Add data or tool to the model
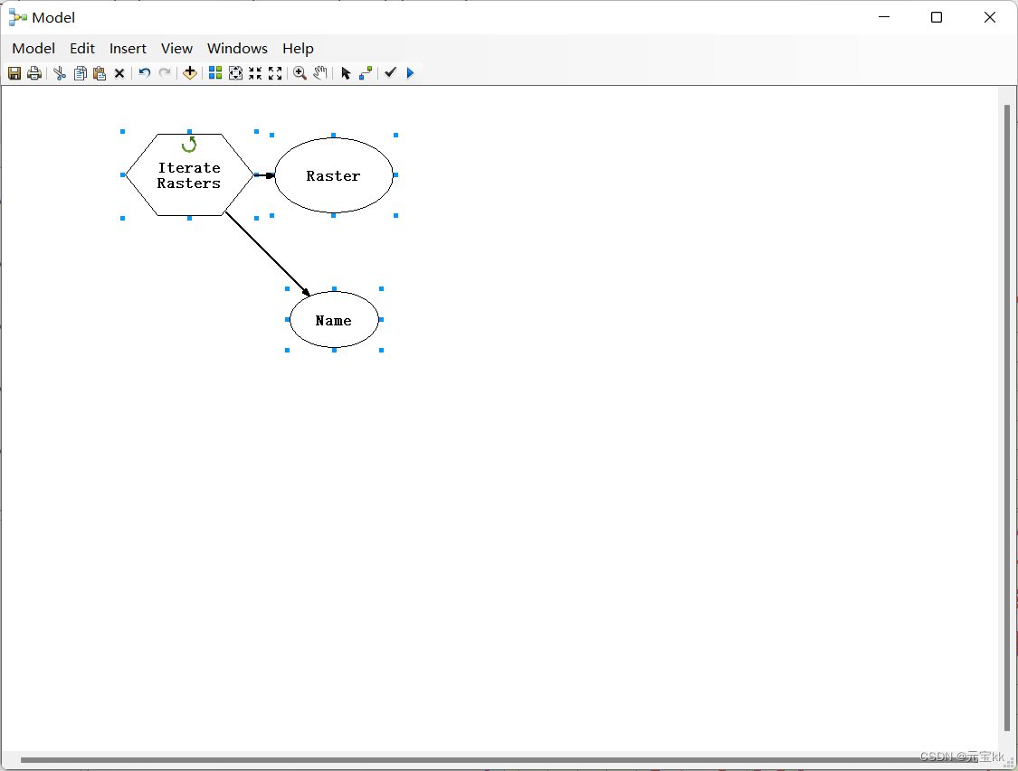This screenshot has height=771, width=1018. coord(190,73)
